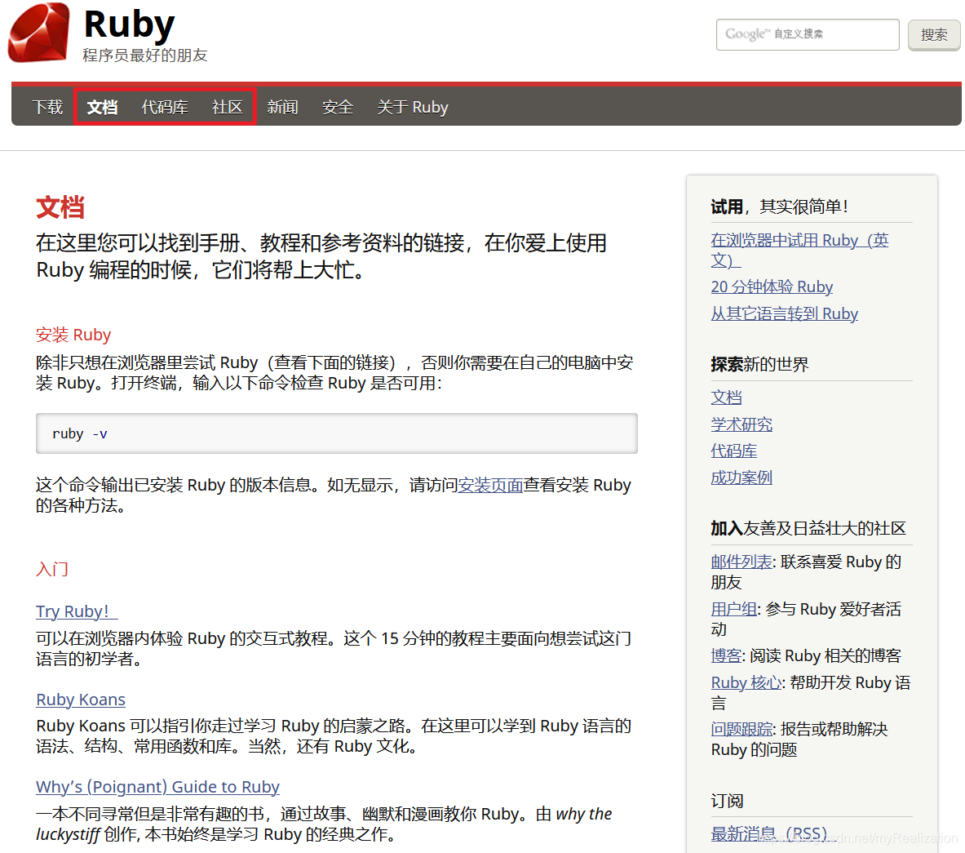Open the 安装页面 link
Screen dimensions: 965x853
490,486
